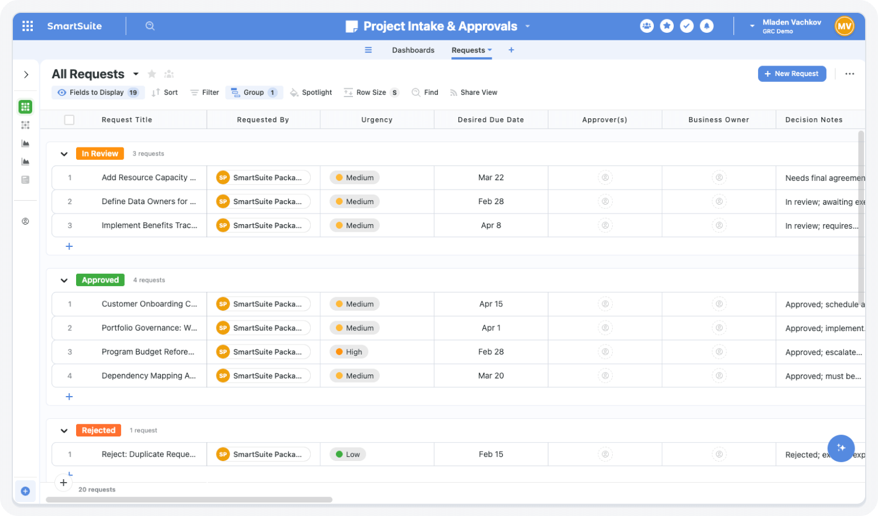Open the AI assistant sparkle button
Image resolution: width=878 pixels, height=516 pixels.
pyautogui.click(x=841, y=448)
